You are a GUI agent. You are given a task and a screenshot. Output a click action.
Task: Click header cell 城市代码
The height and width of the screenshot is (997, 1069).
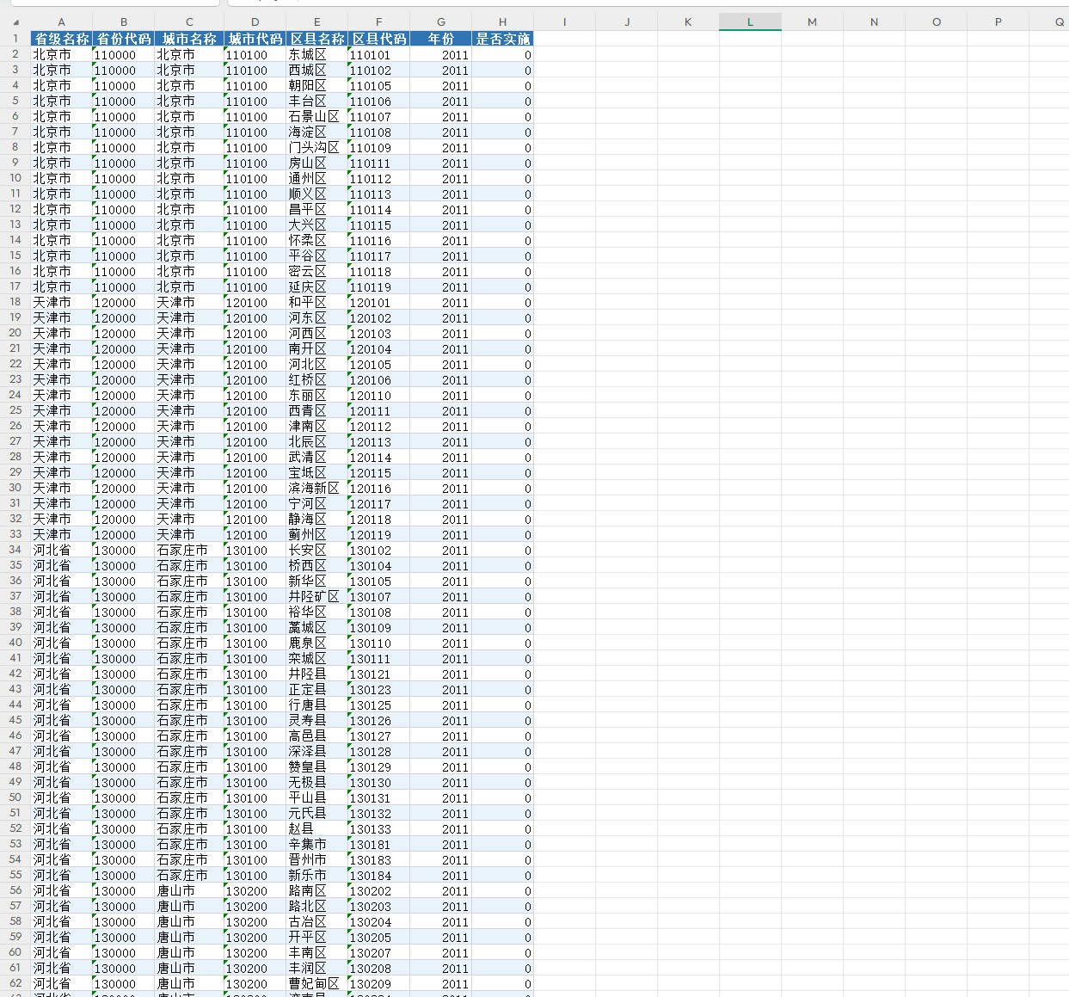coord(255,39)
